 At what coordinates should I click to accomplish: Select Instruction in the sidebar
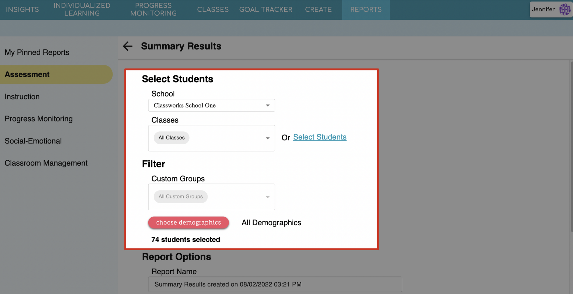(x=22, y=97)
